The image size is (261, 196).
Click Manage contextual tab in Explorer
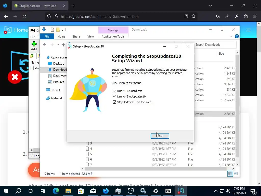click(113, 30)
